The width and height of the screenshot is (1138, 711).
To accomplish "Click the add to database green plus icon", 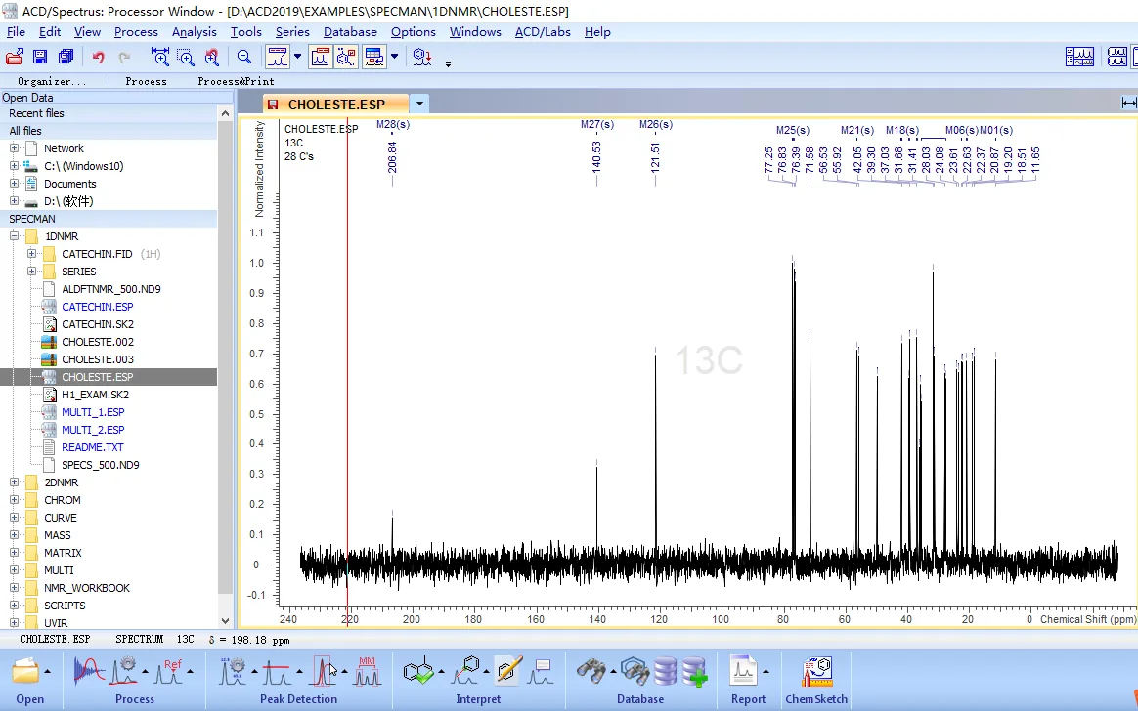I will tap(694, 670).
